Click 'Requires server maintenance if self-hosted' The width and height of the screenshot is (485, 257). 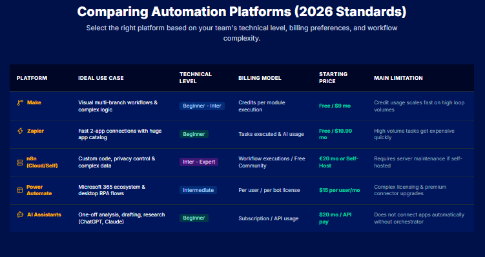pos(418,162)
